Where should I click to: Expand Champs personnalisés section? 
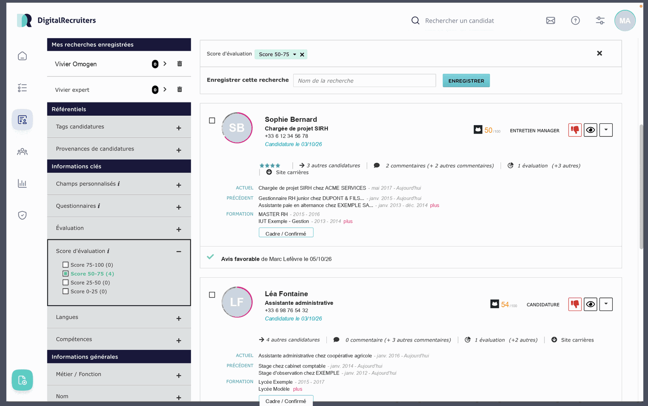pos(179,185)
